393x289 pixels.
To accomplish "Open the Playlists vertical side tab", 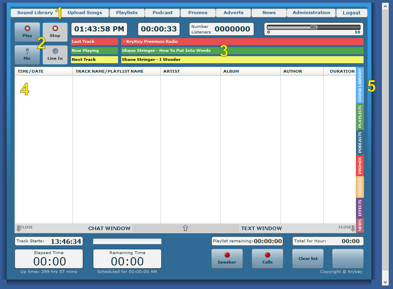I will 360,117.
